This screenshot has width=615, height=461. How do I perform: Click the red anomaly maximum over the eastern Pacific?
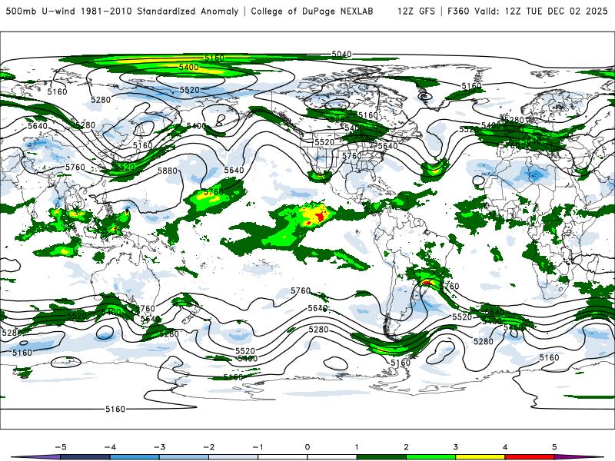[321, 217]
